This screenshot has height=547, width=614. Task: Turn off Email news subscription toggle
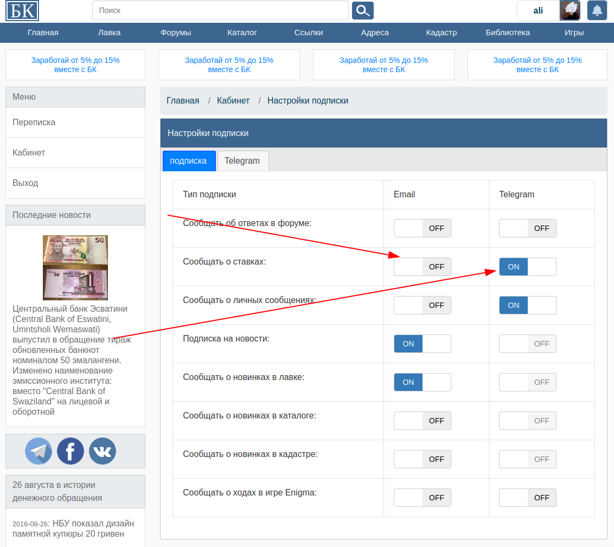422,344
